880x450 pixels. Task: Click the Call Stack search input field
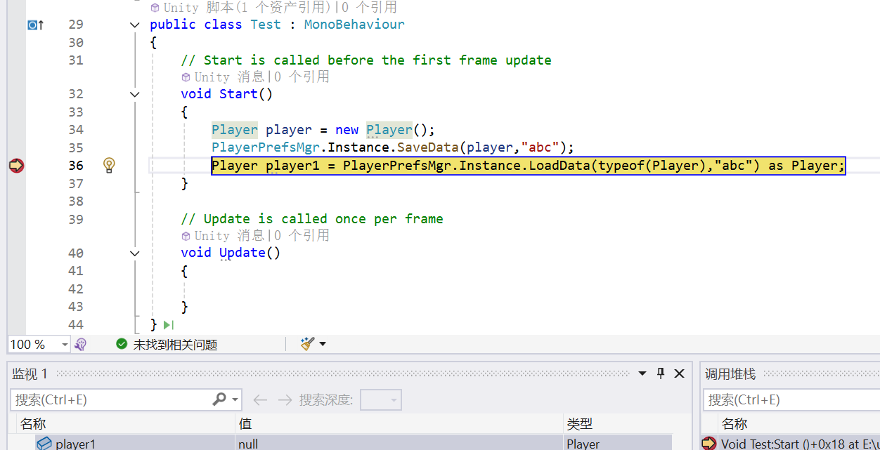791,399
